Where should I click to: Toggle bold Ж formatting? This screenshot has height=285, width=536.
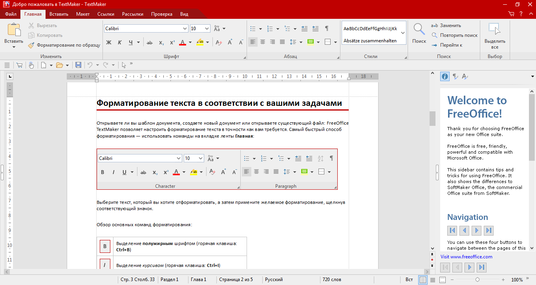click(109, 42)
